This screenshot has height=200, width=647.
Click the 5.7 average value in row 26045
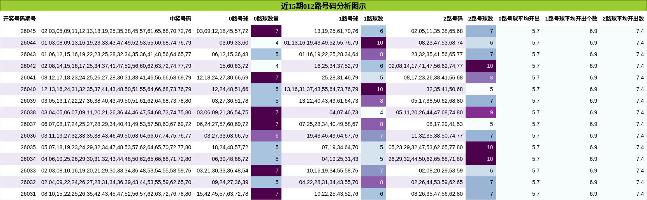[x=536, y=31]
